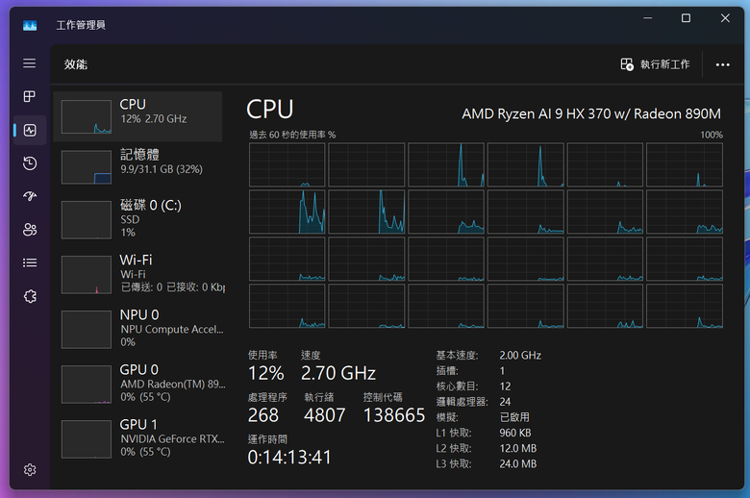Image resolution: width=750 pixels, height=498 pixels.
Task: Click the large CPU heading
Action: click(x=270, y=110)
